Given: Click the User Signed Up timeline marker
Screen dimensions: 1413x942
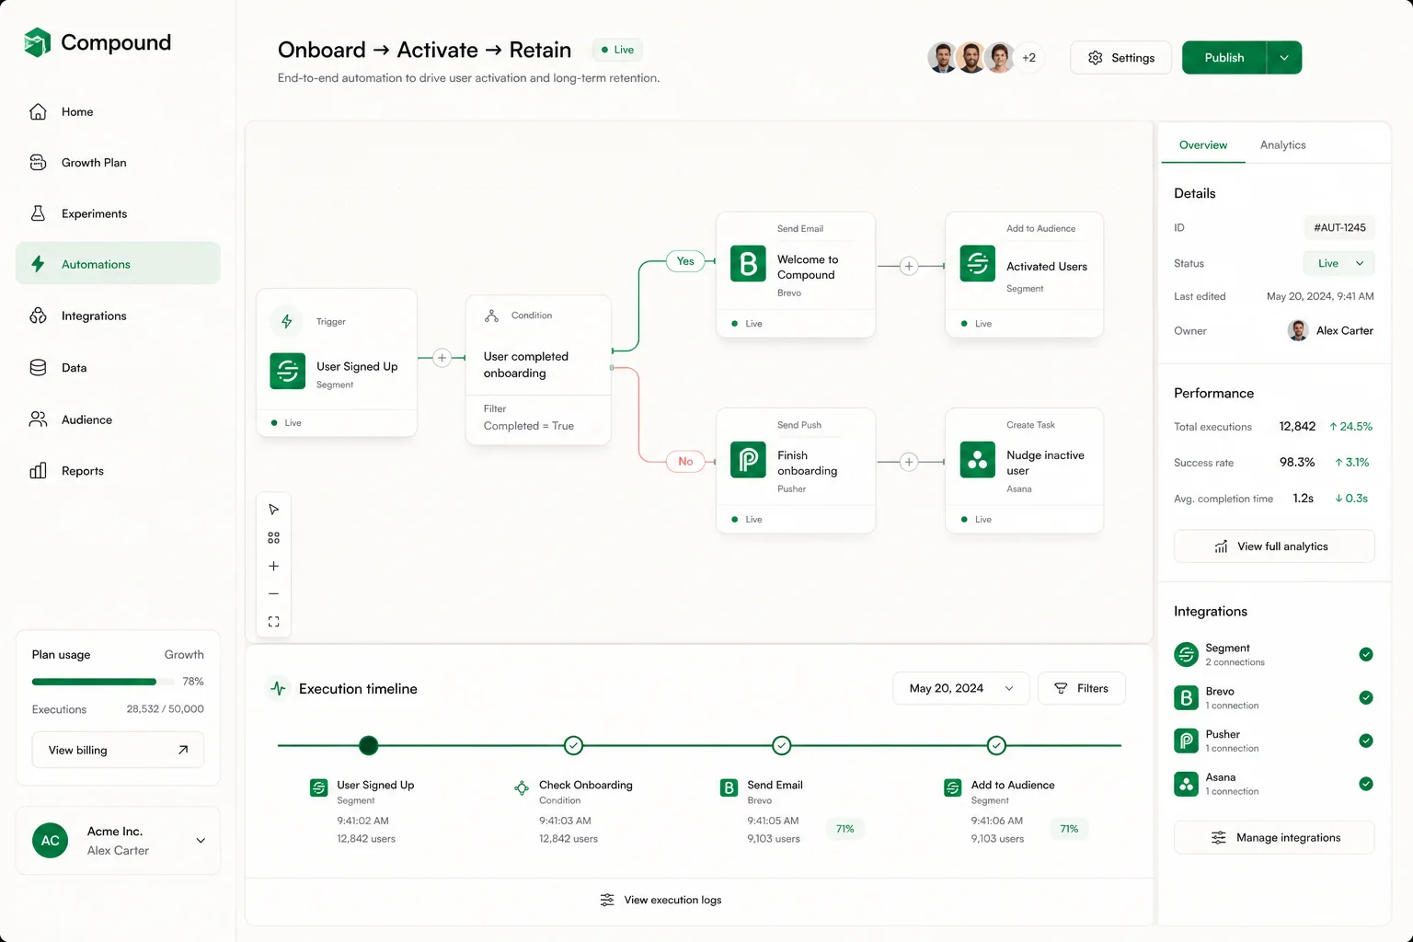Looking at the screenshot, I should click(369, 745).
